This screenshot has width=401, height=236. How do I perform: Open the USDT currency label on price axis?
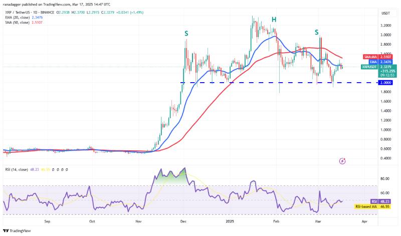[385, 14]
